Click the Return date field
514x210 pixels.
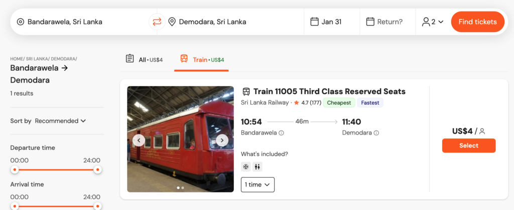pyautogui.click(x=384, y=21)
